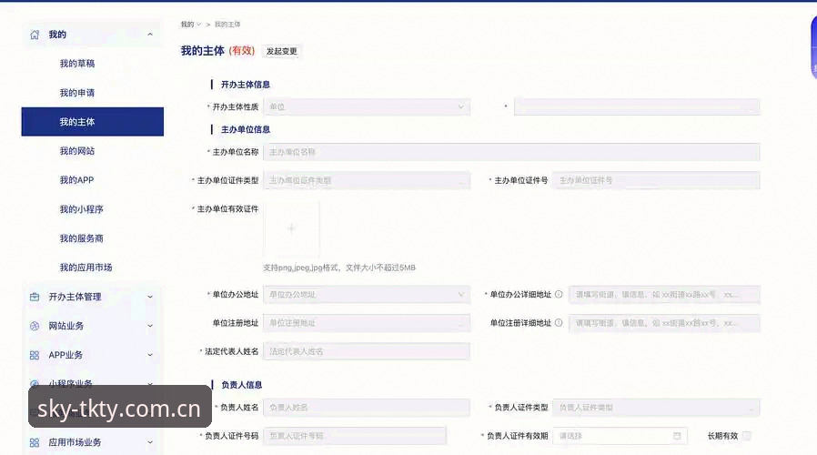The height and width of the screenshot is (455, 817).
Task: Go to 我的网站 in the sidebar
Action: (x=77, y=151)
